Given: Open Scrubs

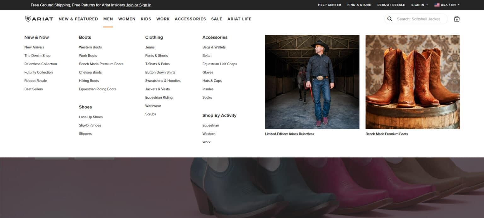Looking at the screenshot, I should pyautogui.click(x=150, y=114).
